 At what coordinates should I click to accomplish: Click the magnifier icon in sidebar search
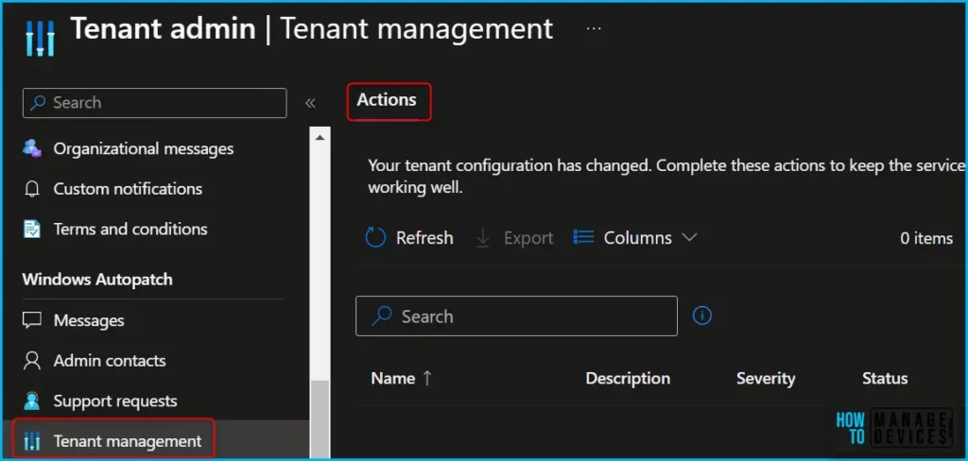click(x=38, y=102)
